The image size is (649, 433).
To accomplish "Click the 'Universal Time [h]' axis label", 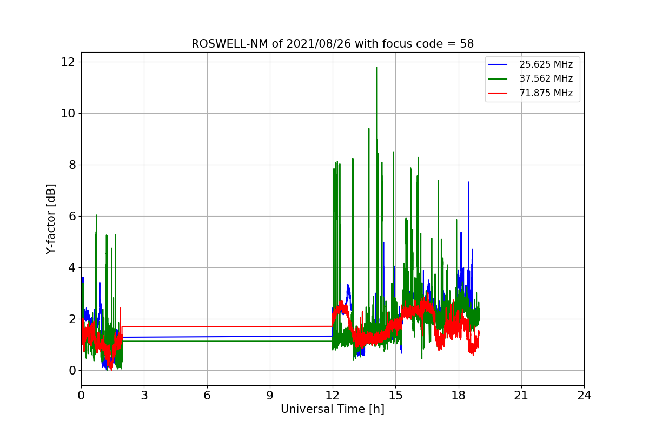I will [333, 410].
